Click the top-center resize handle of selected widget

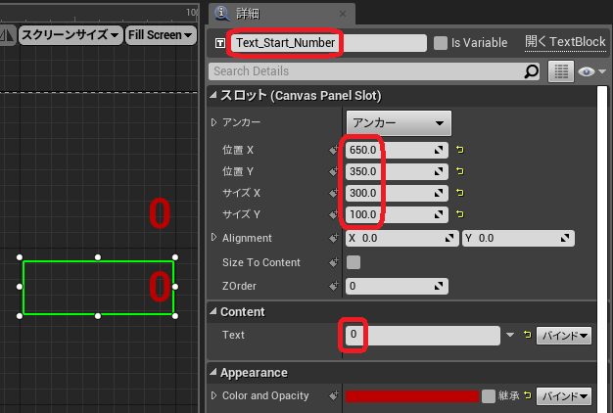click(98, 257)
